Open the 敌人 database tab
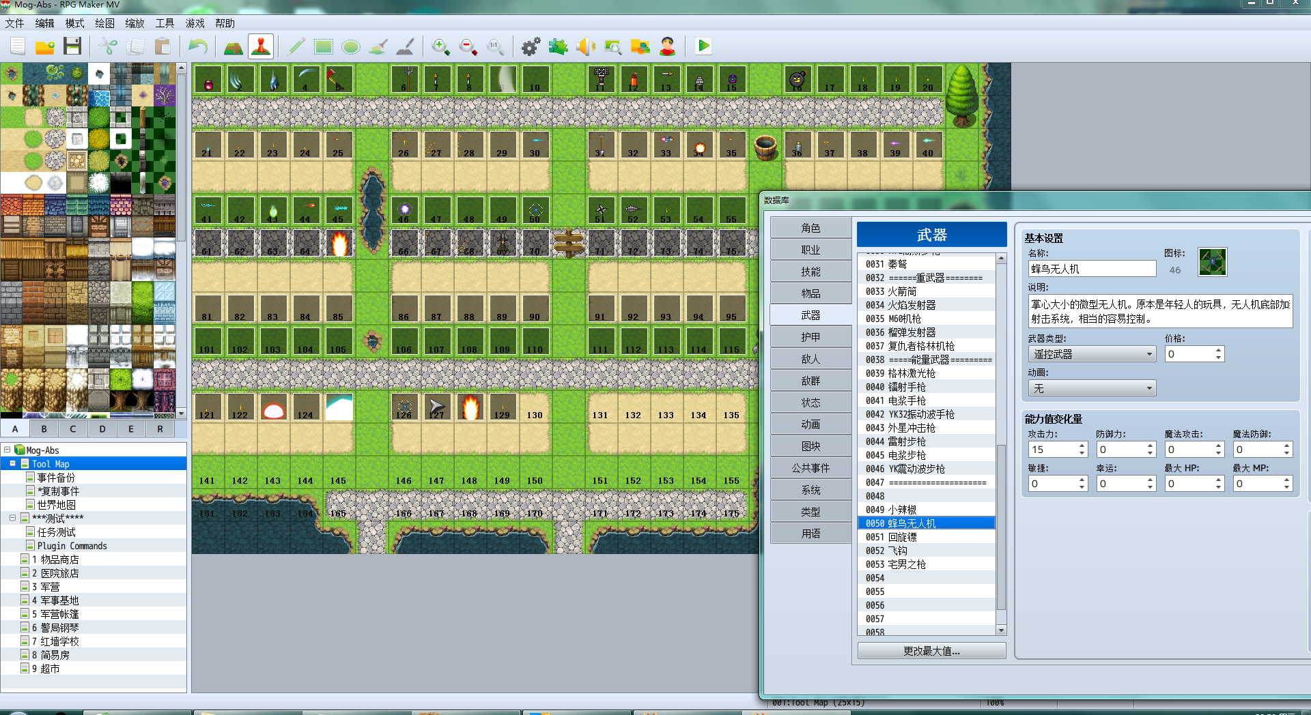This screenshot has width=1311, height=715. click(810, 359)
